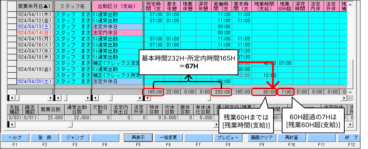Viewport: 368px width, 149px height.
Task: Click 通常出勤日数 header in summary grid
Action: pos(77,109)
